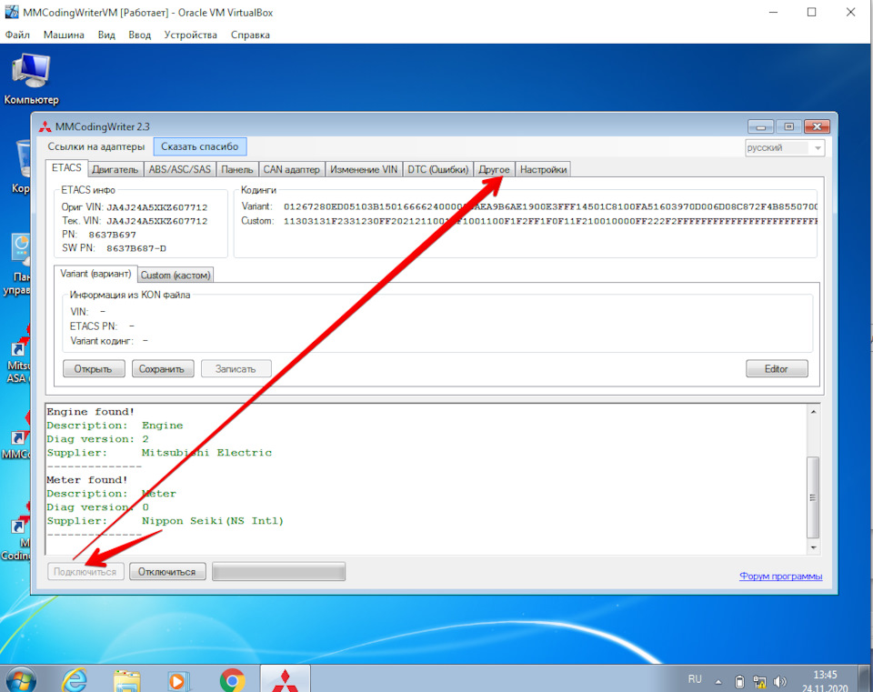Open Google Chrome from the taskbar
This screenshot has width=873, height=692.
coord(232,680)
